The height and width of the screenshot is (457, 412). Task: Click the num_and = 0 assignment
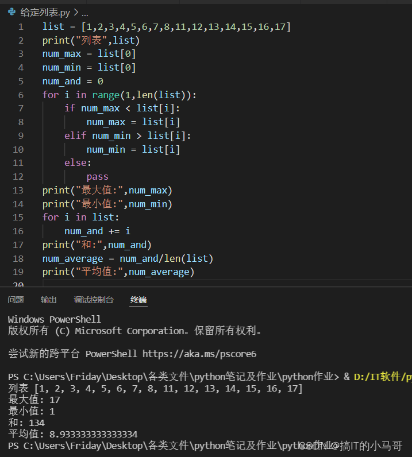click(73, 82)
